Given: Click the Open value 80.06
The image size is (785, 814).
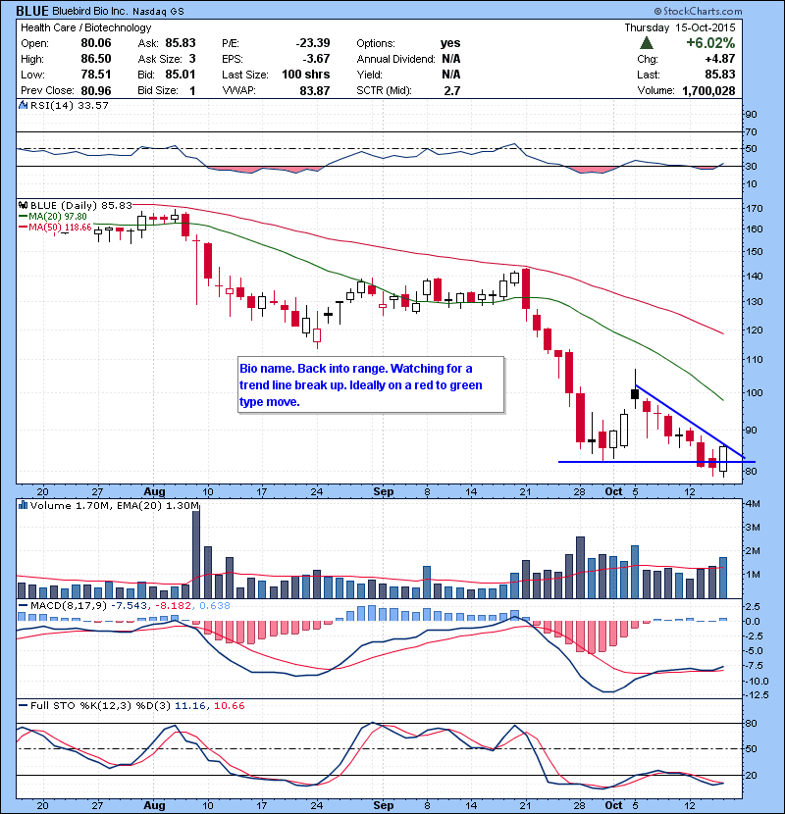Looking at the screenshot, I should (x=96, y=43).
